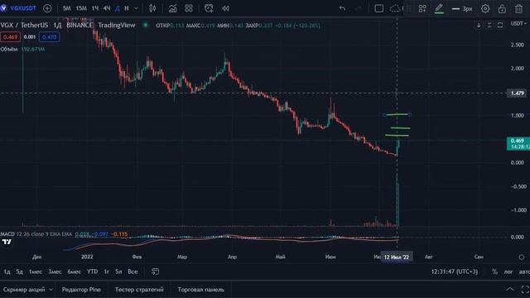Change line color with pencil icon

point(439,8)
